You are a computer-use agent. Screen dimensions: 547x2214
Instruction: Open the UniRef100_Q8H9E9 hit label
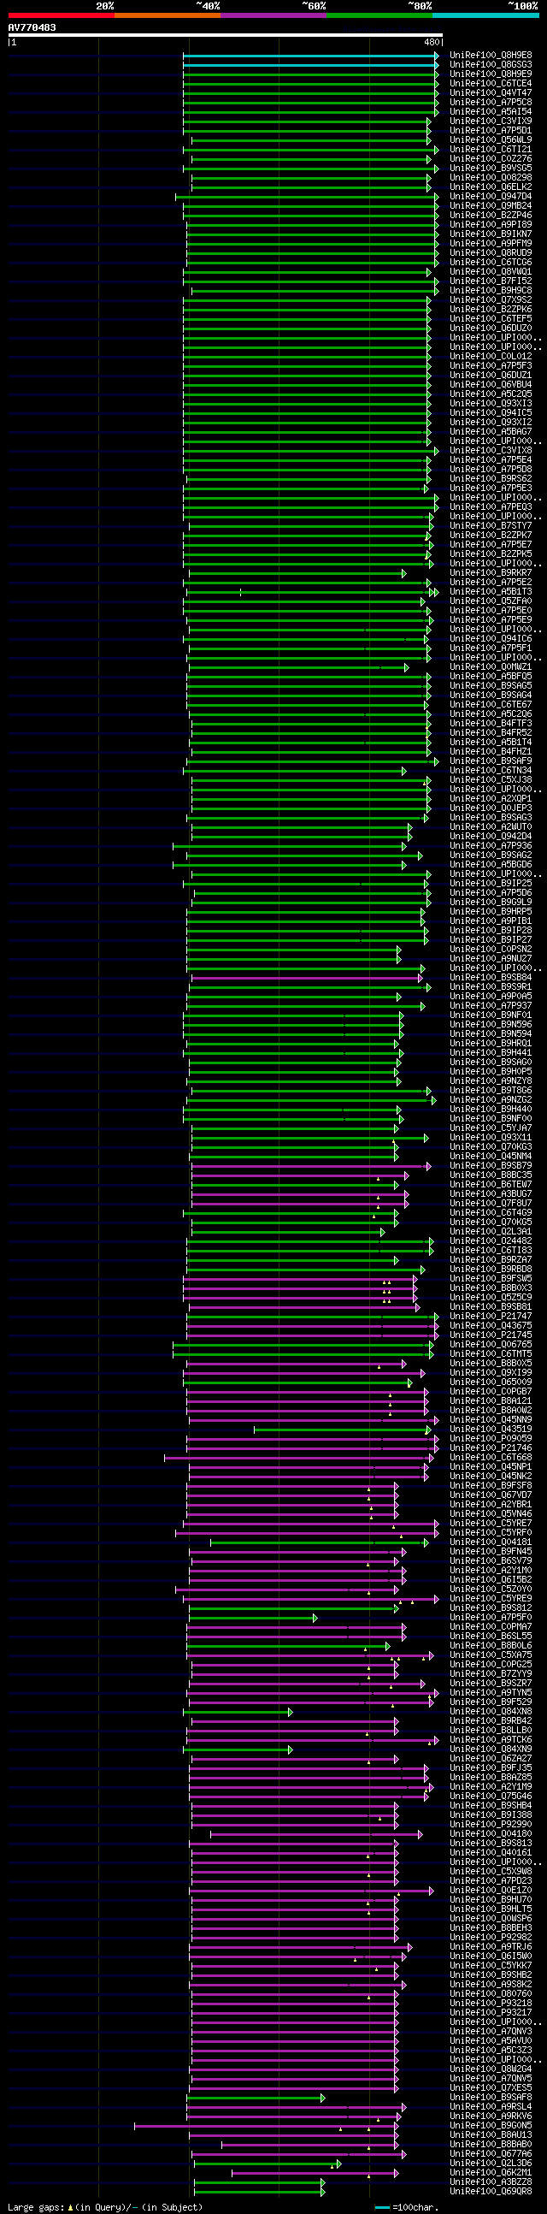coord(491,74)
